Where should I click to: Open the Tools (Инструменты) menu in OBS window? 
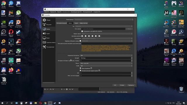click(x=87, y=12)
